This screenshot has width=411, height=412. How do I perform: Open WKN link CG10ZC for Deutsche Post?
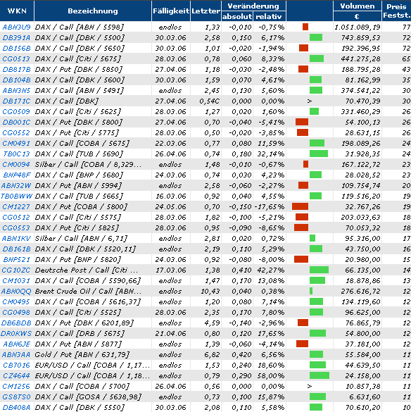[16, 270]
